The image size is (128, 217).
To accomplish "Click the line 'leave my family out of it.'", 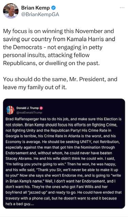I will (x=35, y=87).
